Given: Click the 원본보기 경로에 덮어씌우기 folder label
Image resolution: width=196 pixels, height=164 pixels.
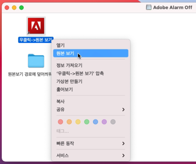Looking at the screenshot, I should pyautogui.click(x=30, y=74).
